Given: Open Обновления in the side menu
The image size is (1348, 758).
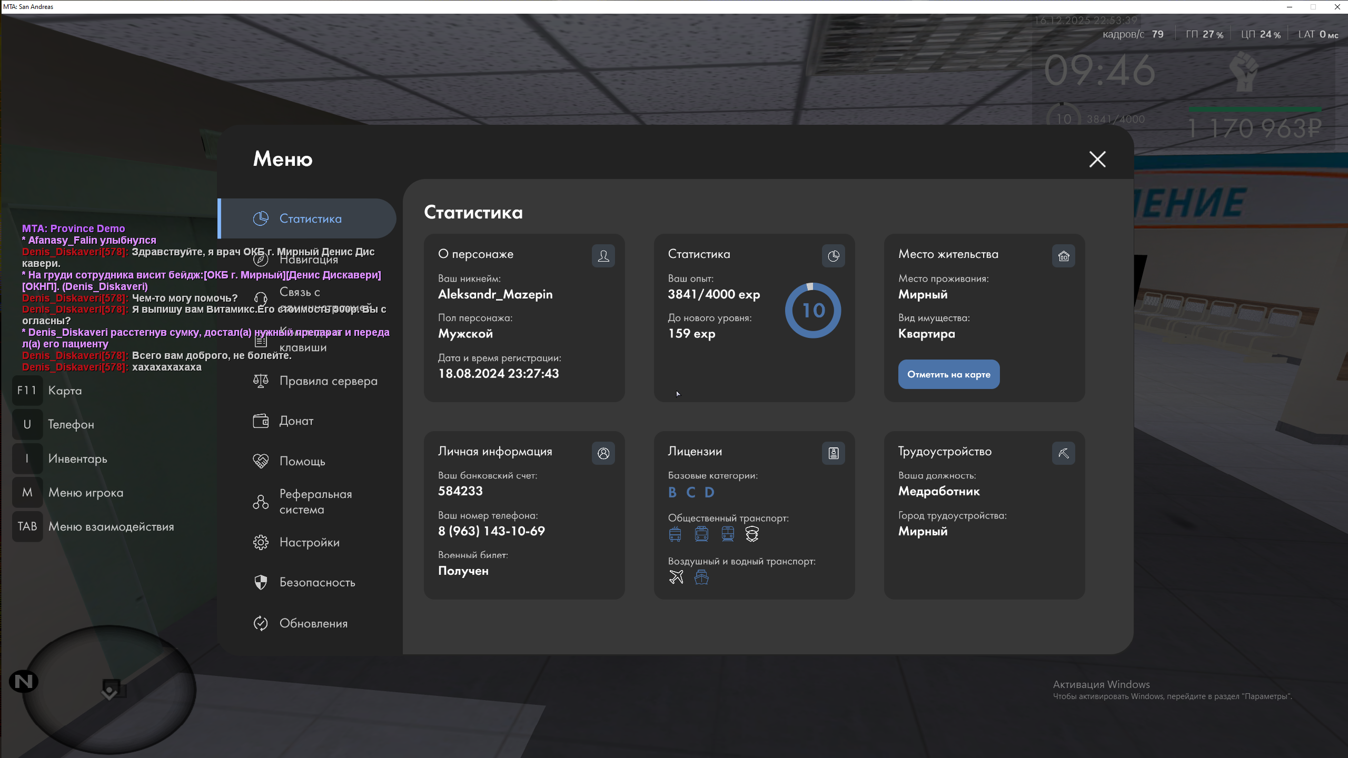Looking at the screenshot, I should tap(313, 624).
